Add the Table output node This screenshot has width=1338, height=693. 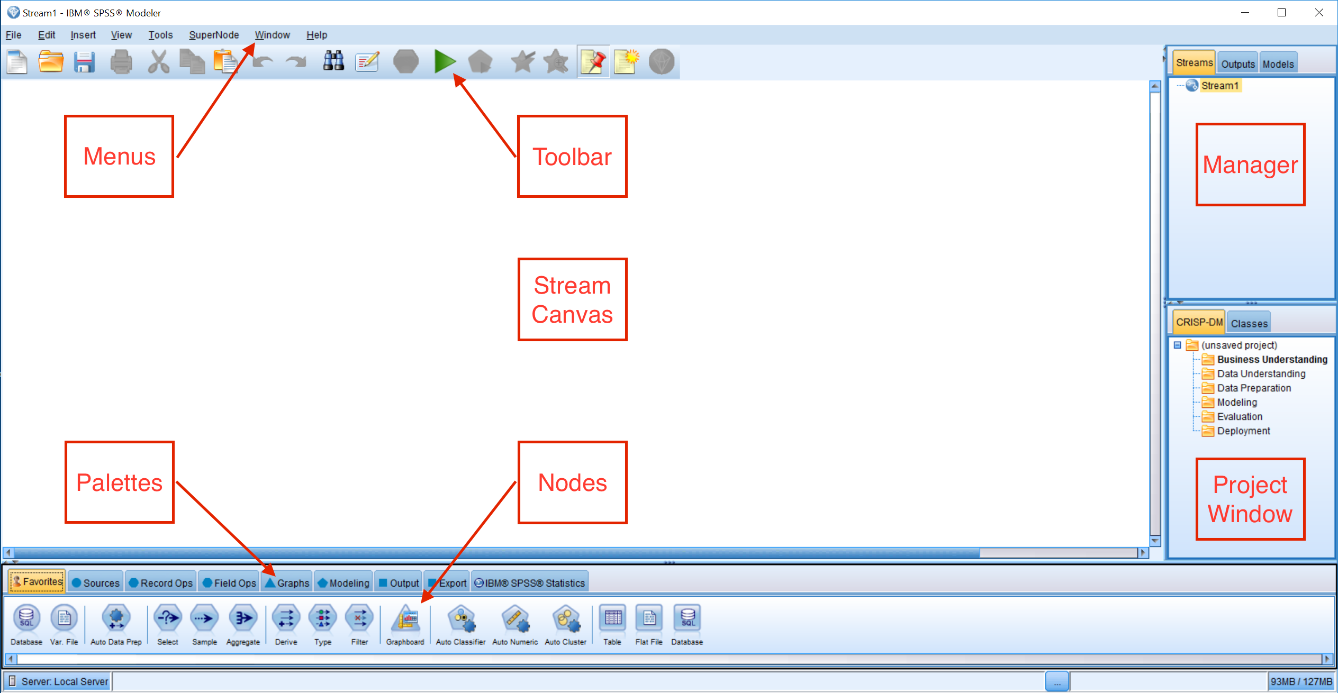(612, 625)
